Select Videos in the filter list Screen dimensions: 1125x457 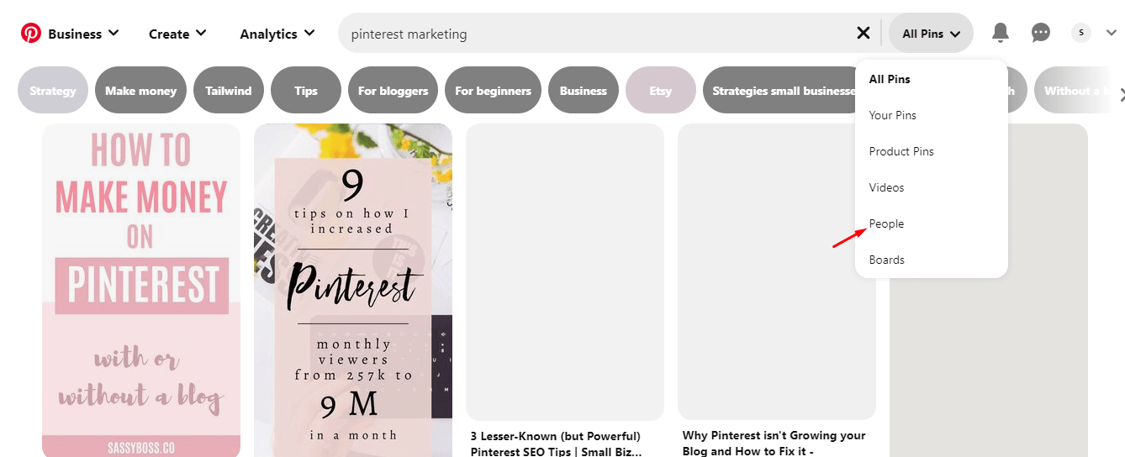[886, 187]
